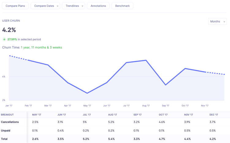
Task: Click Total 4.7% cell for Oct '17
Action: [162, 139]
